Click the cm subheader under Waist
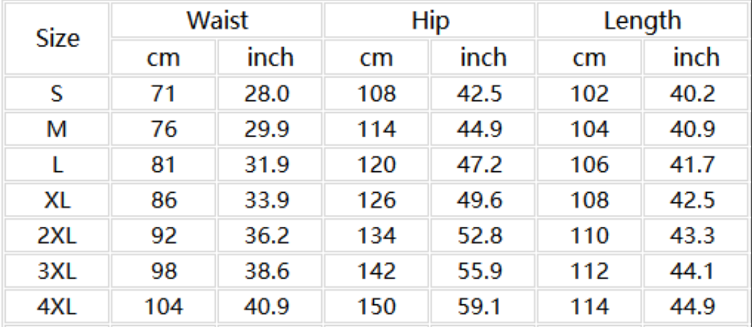752x327 pixels. [x=164, y=58]
